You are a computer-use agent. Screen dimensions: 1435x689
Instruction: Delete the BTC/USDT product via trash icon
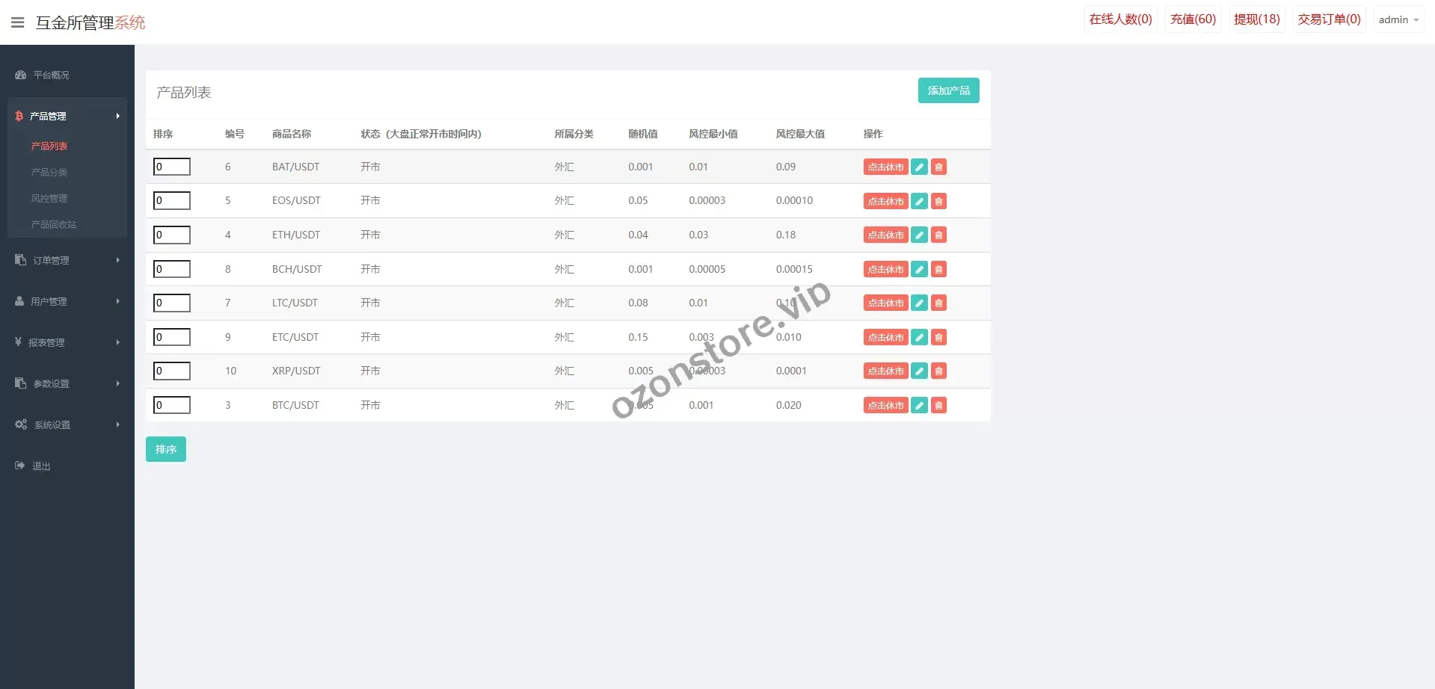[938, 405]
